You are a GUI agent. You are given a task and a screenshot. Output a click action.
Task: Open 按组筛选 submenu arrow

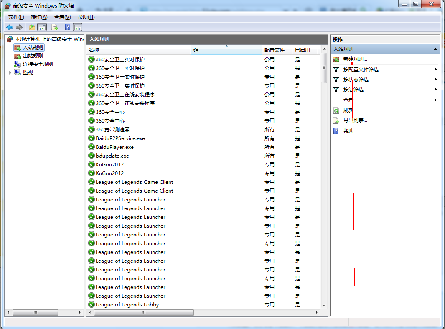click(435, 90)
